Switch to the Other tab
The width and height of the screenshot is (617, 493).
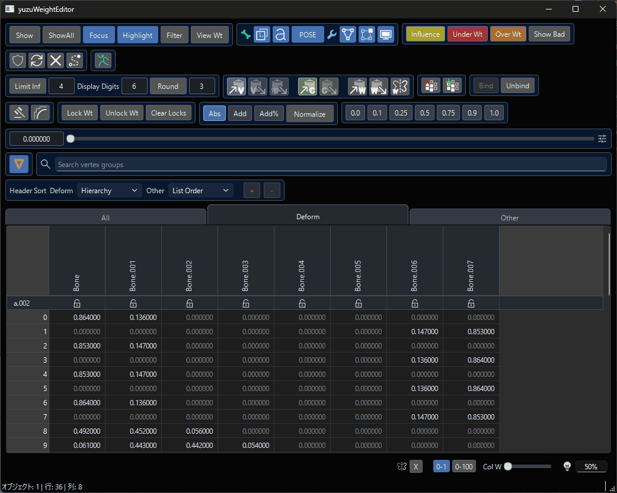click(x=509, y=217)
